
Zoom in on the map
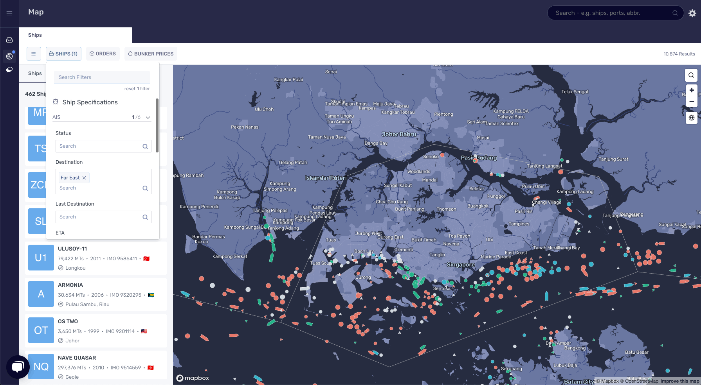point(691,90)
